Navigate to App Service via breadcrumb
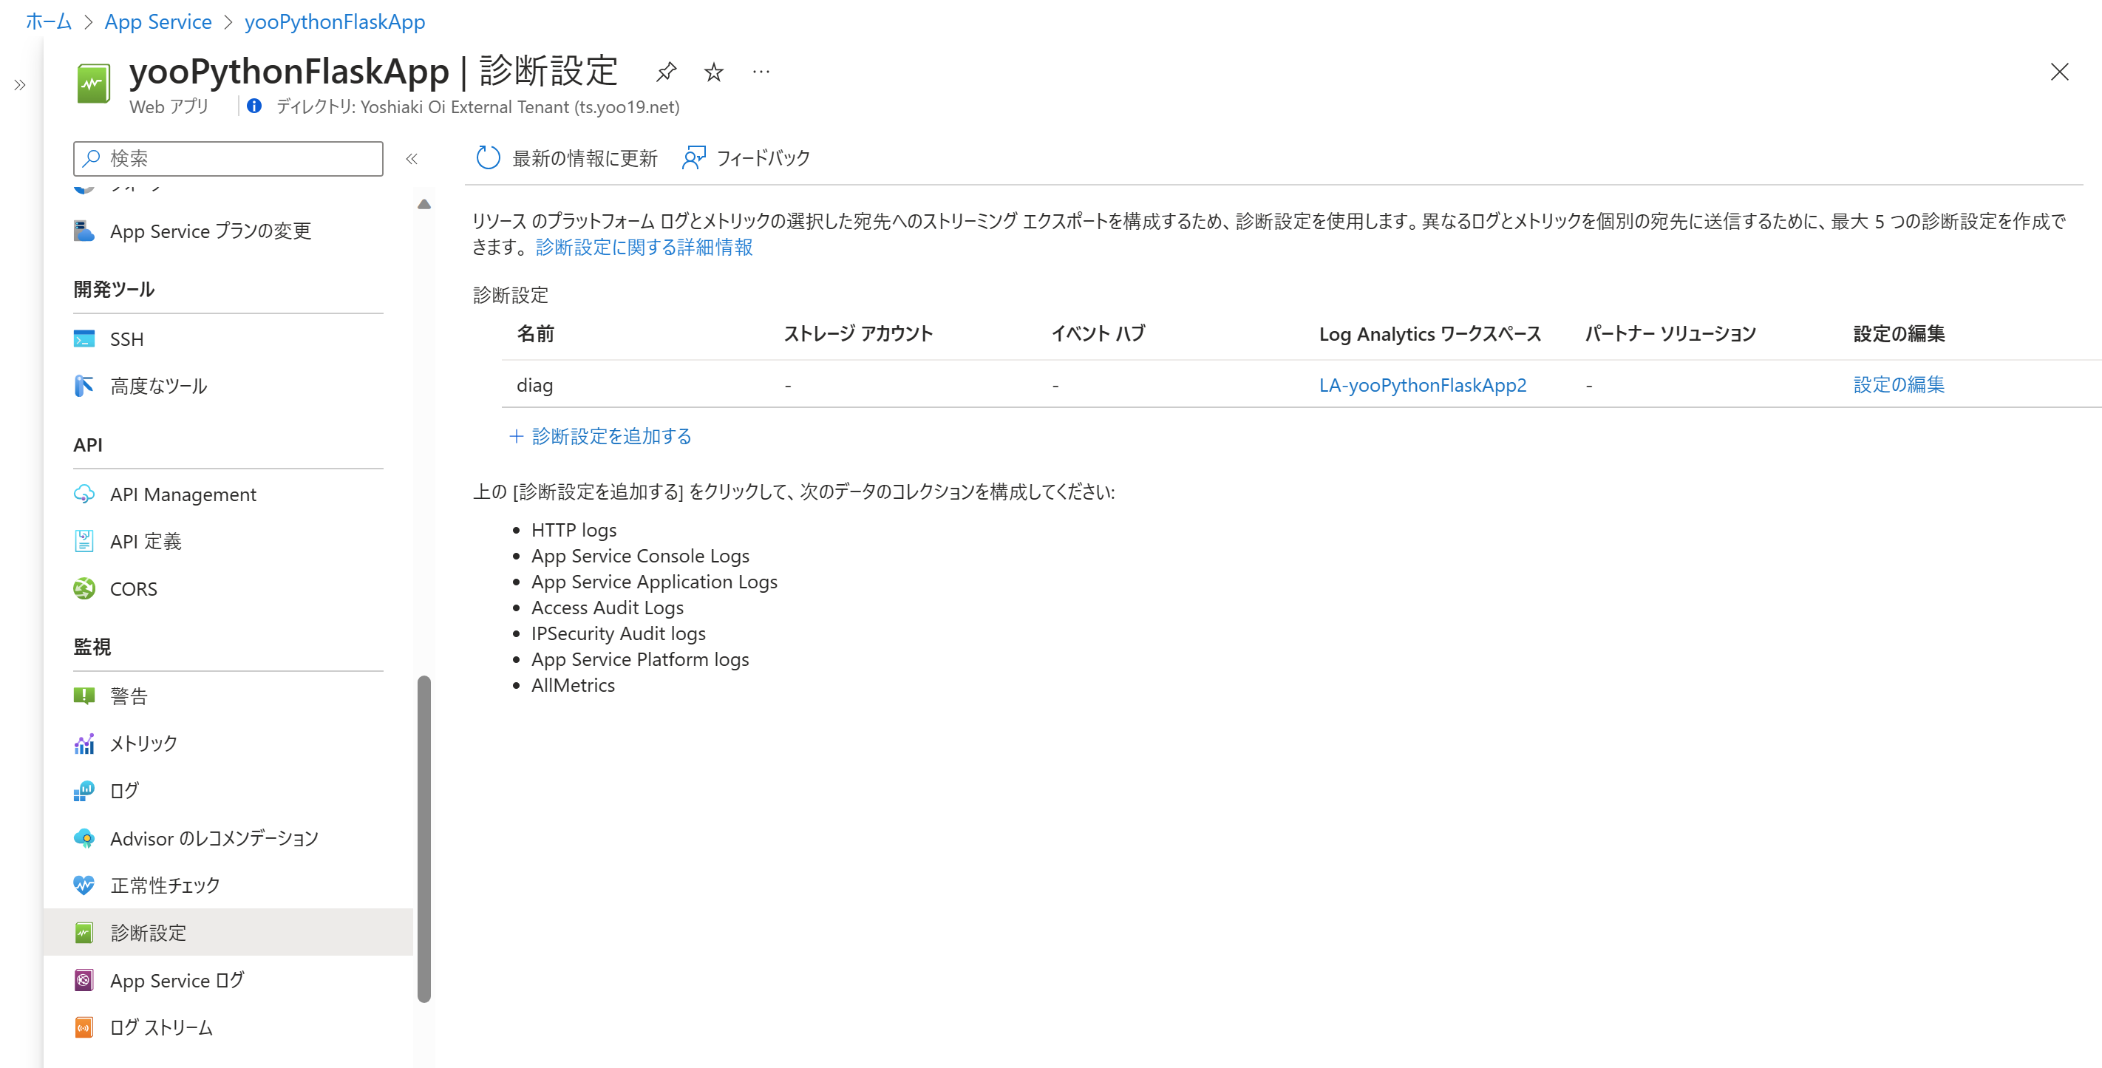Image resolution: width=2102 pixels, height=1068 pixels. tap(157, 21)
